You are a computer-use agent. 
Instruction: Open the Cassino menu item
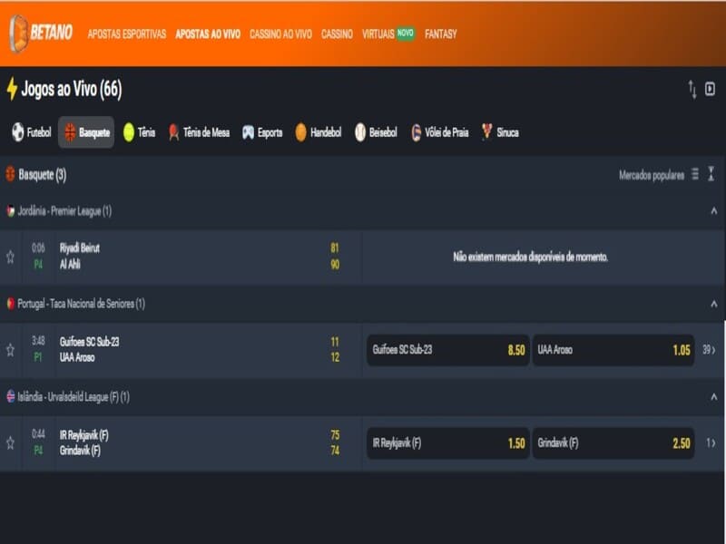pos(337,34)
